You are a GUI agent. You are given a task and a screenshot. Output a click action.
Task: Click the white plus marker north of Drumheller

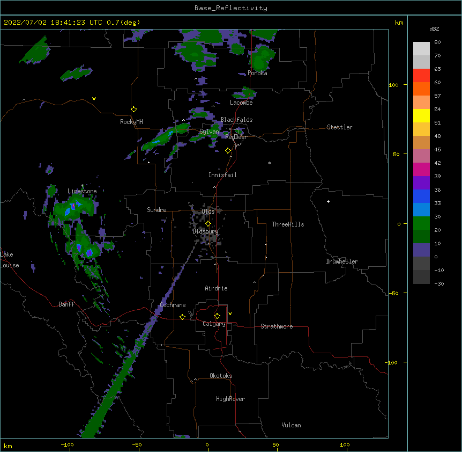click(328, 201)
